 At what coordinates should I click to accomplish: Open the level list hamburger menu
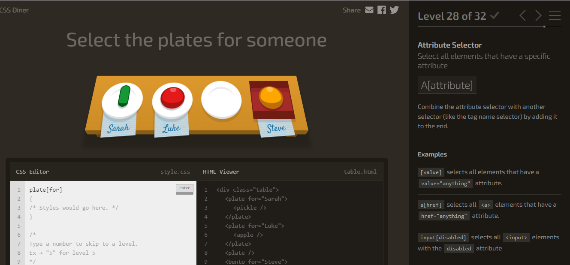pos(555,16)
